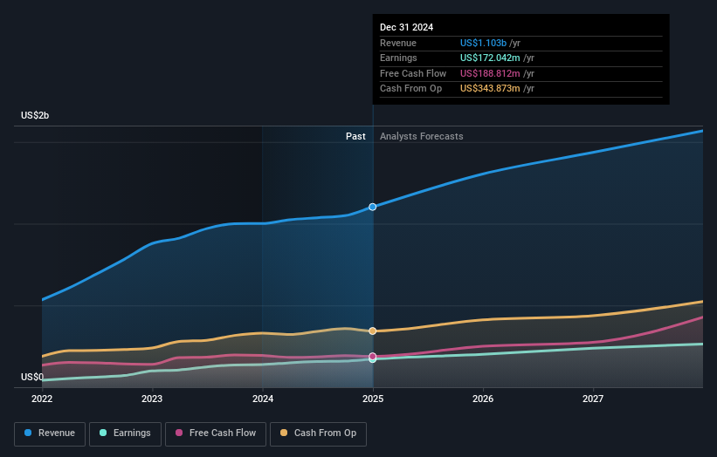Click the US$172.042m earnings value
The width and height of the screenshot is (717, 457).
490,58
